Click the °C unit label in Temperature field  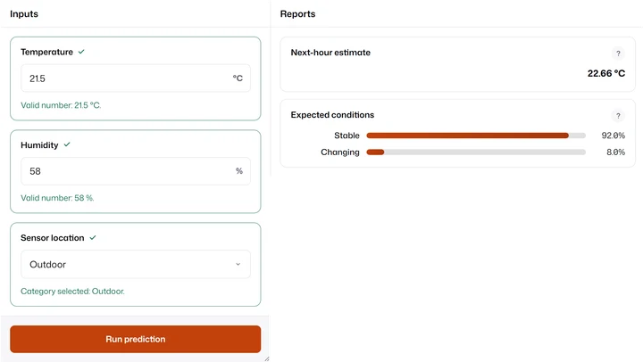click(238, 78)
